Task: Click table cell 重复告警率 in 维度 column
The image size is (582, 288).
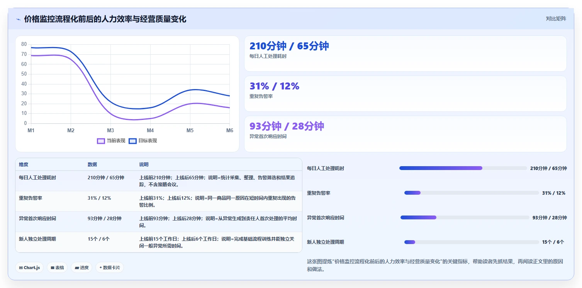Action: [31, 198]
